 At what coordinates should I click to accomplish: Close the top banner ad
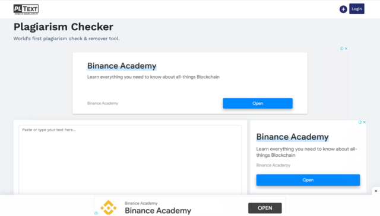tap(346, 49)
